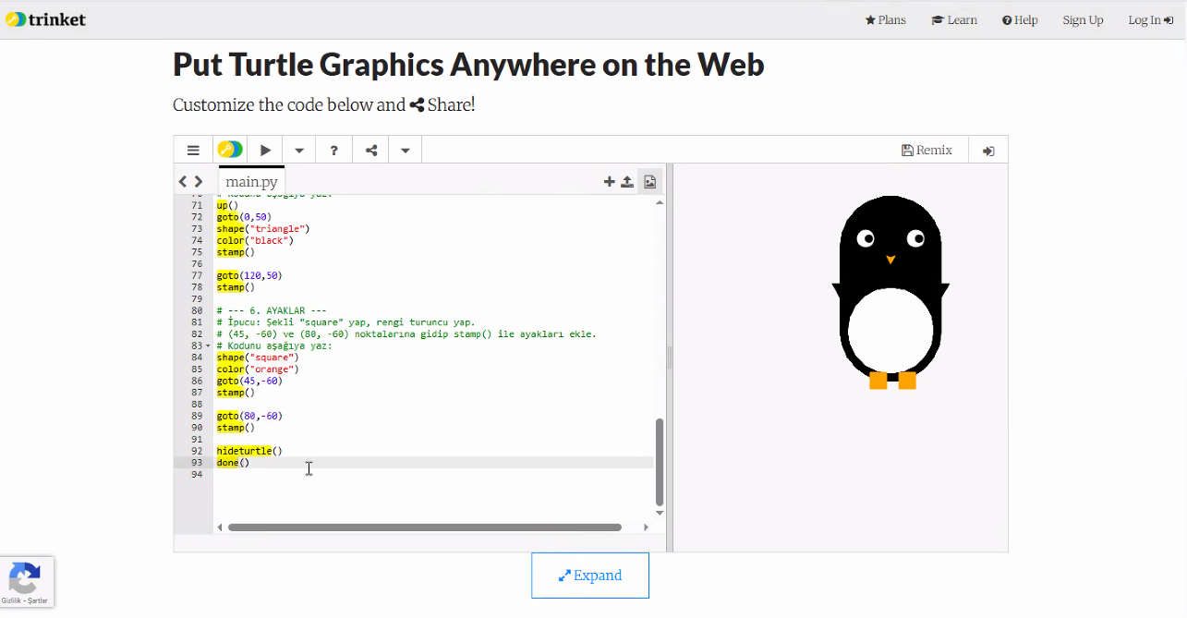
Task: Click comment line '6. AYAKLAR'
Action: pyautogui.click(x=272, y=310)
